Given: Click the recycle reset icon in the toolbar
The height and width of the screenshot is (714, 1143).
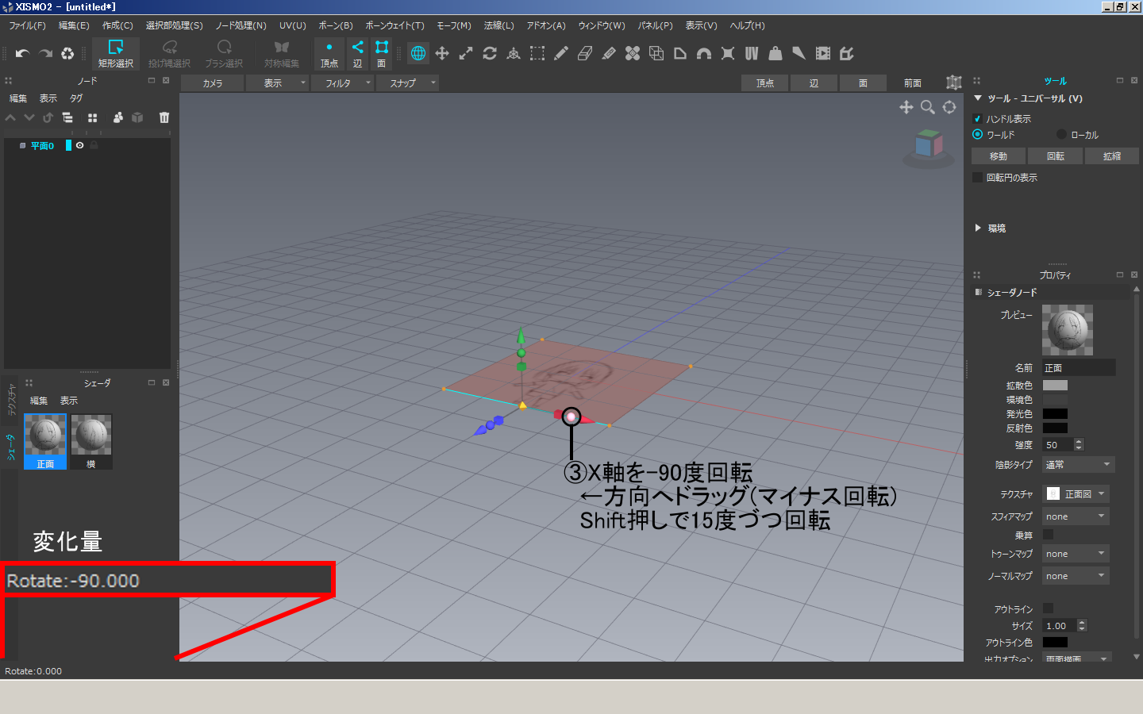Looking at the screenshot, I should 67,53.
